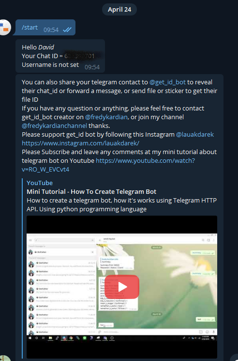Open the @get_id_bot mention link

tap(167, 82)
